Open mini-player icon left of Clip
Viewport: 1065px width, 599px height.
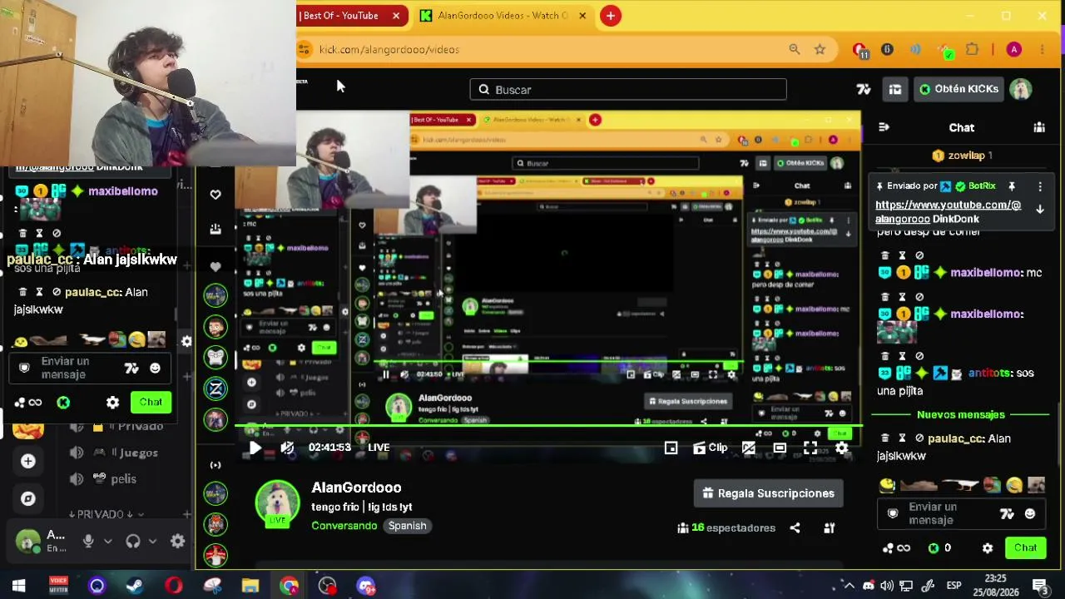tap(671, 448)
